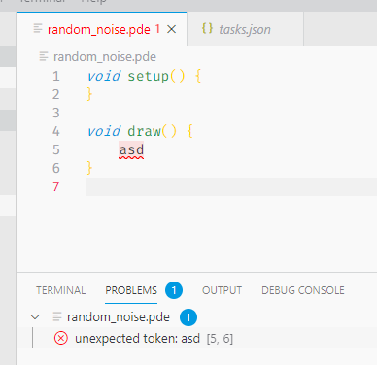The width and height of the screenshot is (377, 365).
Task: Open the DEBUG CONSOLE panel tab
Action: (x=303, y=290)
